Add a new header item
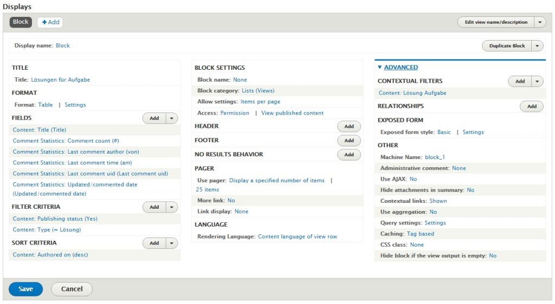The height and width of the screenshot is (304, 555). click(x=349, y=127)
